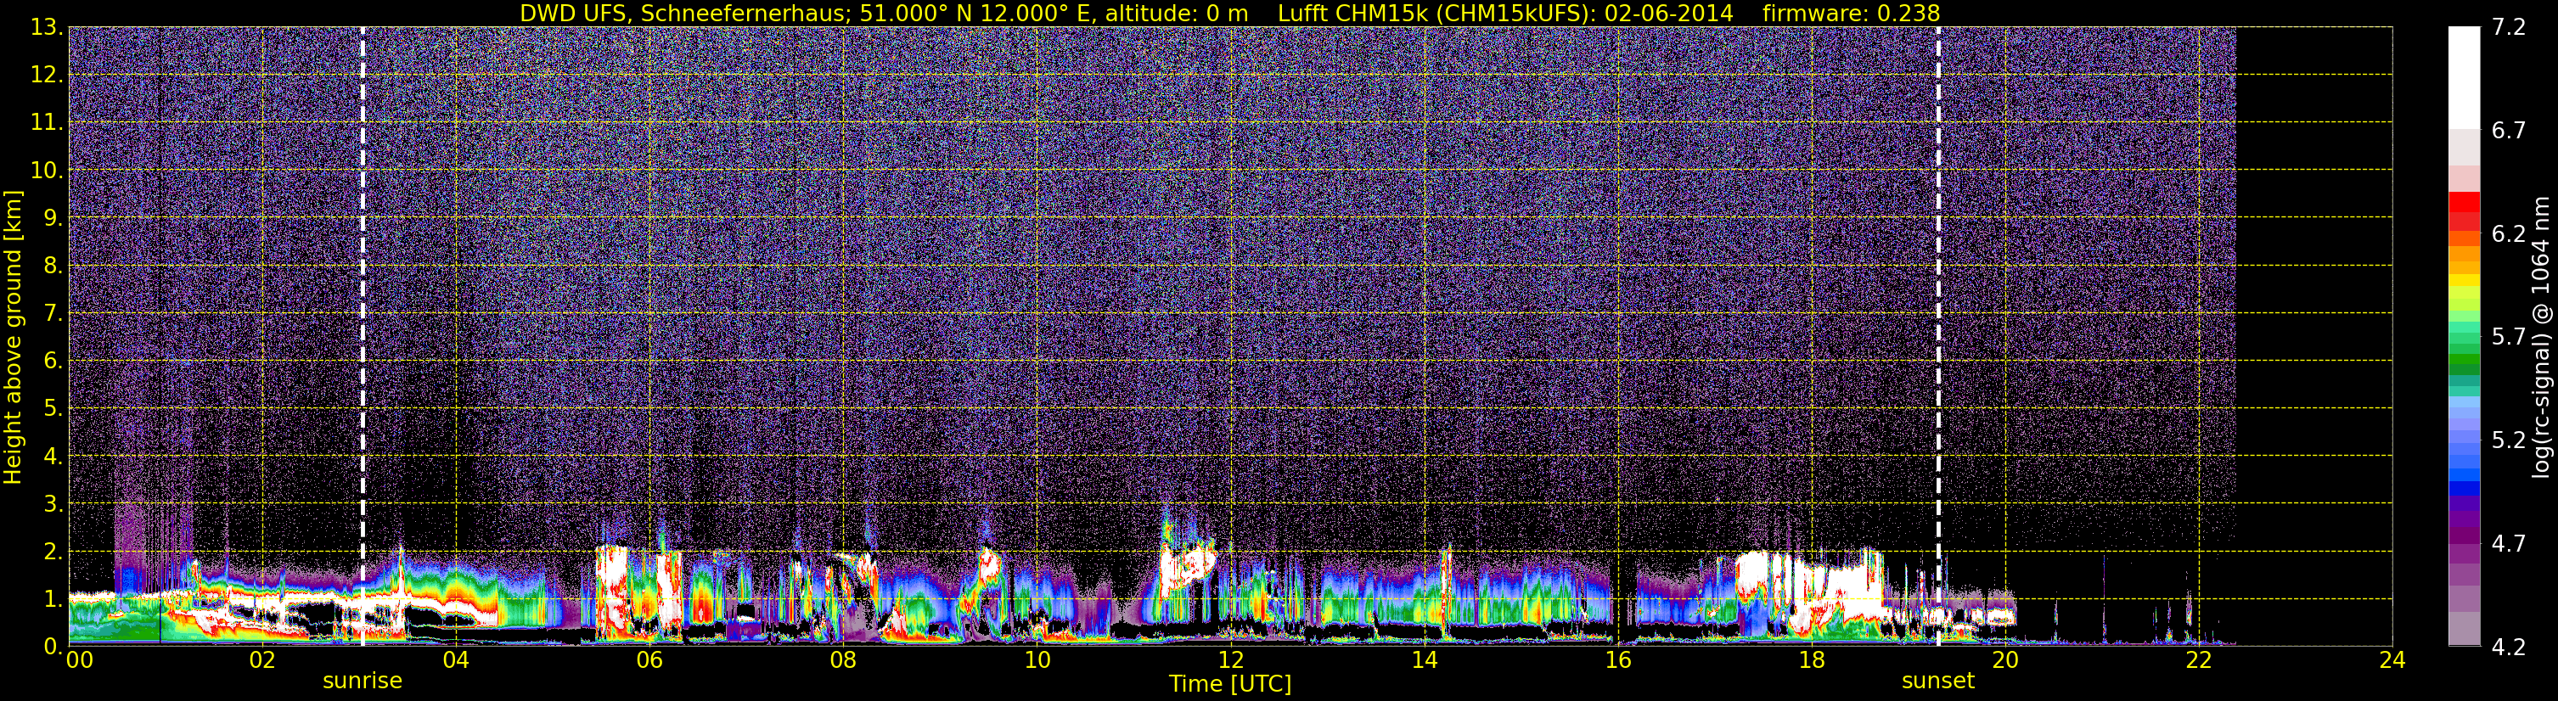Click the white top section of the colorbar
Screen dimensions: 2558x701
tap(2464, 78)
